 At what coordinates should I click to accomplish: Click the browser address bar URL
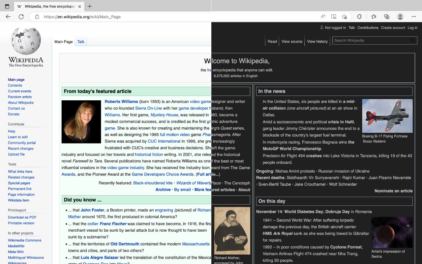[x=82, y=17]
